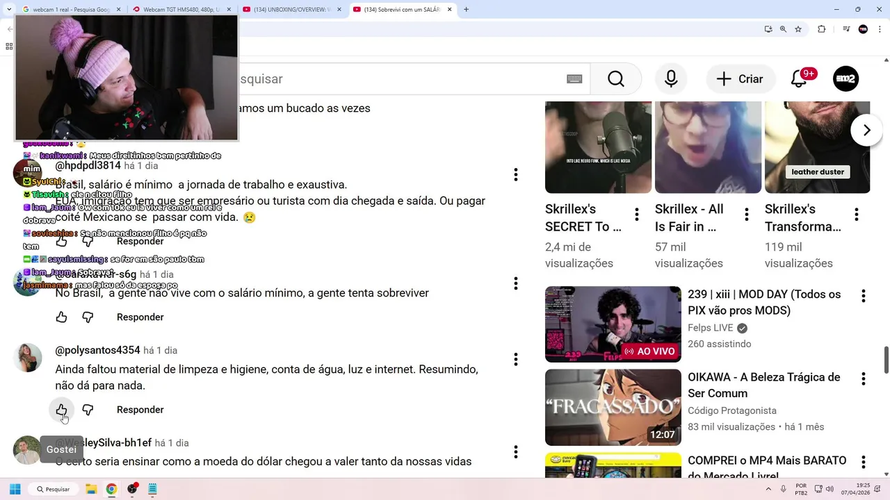890x500 pixels.
Task: Open the @polysantos4354 channel link
Action: click(x=98, y=350)
